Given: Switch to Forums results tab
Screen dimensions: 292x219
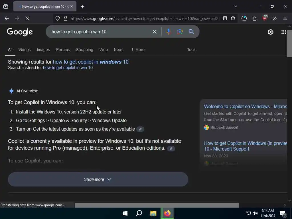Looking at the screenshot, I should [x=63, y=50].
